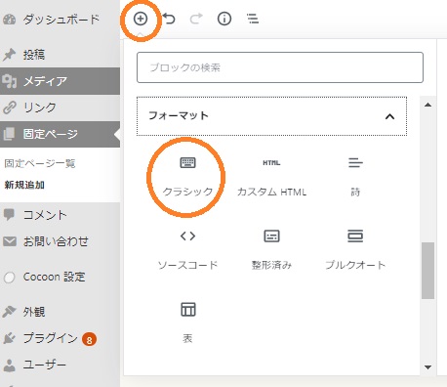Insert the プルクオート block
Viewport: 447px width, 387px height.
(355, 250)
